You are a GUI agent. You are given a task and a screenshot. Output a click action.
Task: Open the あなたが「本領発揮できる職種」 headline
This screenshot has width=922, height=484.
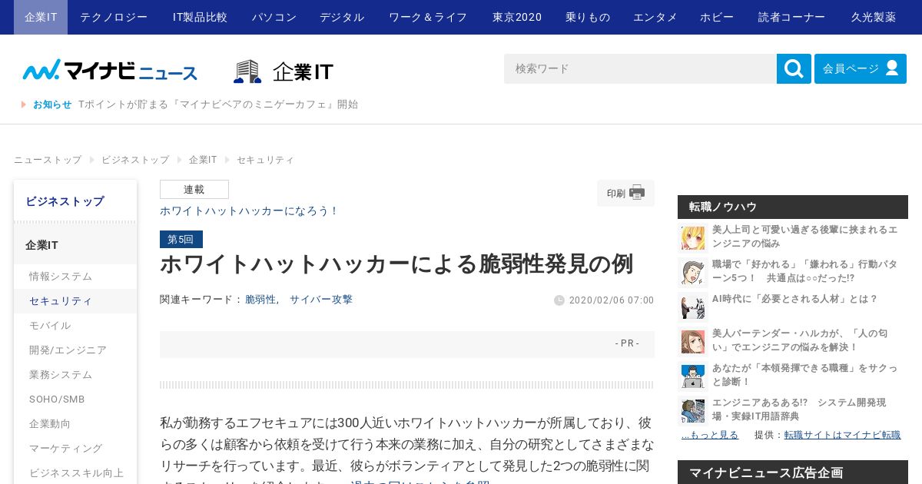tap(804, 375)
